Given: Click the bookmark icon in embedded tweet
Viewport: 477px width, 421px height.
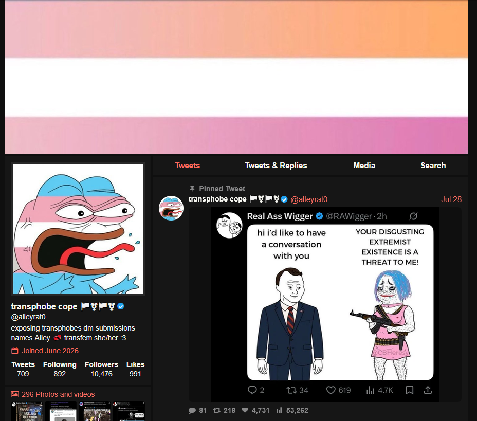Looking at the screenshot, I should [x=410, y=390].
